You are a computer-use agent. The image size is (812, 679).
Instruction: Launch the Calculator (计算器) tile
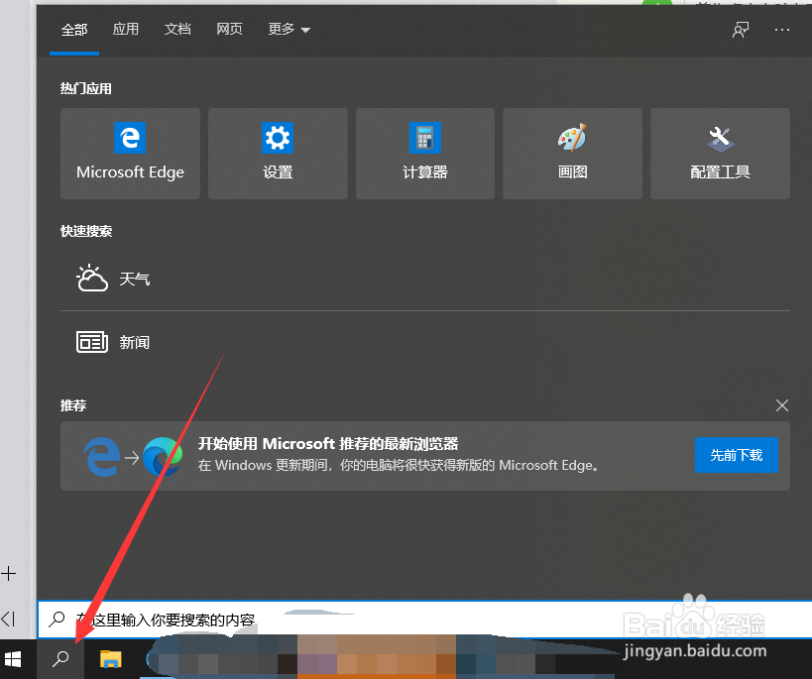pyautogui.click(x=425, y=154)
